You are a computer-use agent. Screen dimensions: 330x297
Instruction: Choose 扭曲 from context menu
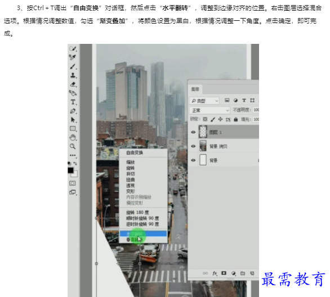click(130, 179)
